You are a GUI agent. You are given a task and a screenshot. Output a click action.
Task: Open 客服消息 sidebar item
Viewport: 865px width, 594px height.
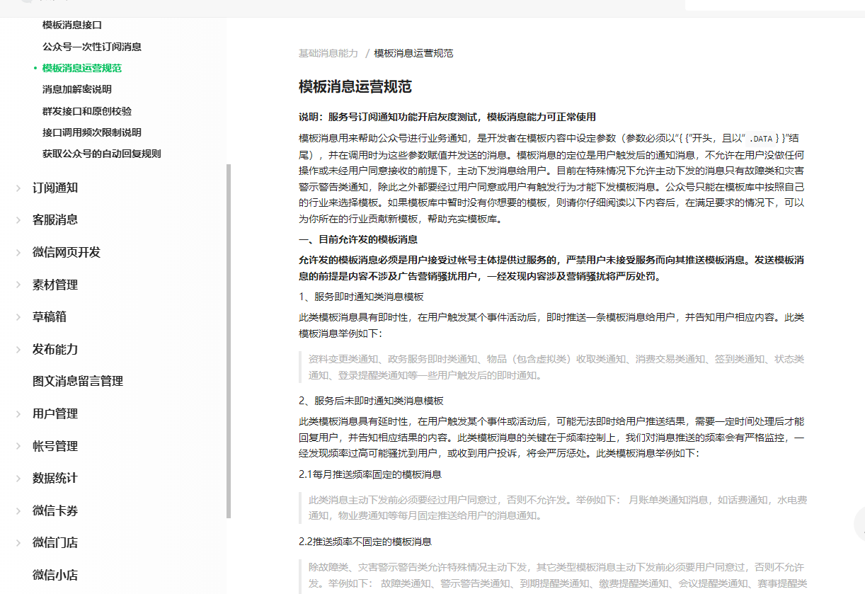(x=55, y=219)
